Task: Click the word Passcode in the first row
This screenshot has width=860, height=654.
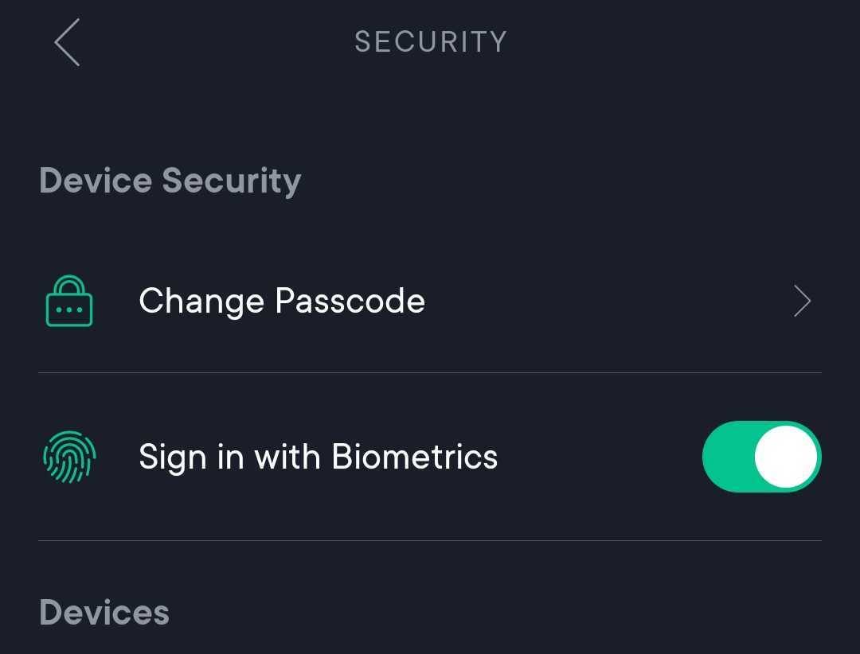Action: pos(350,301)
